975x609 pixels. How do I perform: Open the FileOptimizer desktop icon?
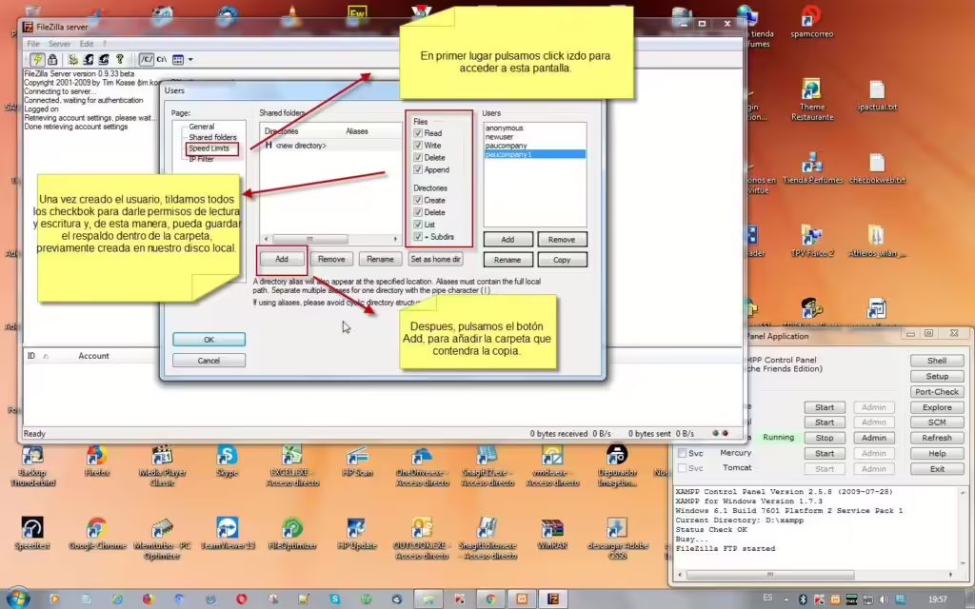click(292, 533)
